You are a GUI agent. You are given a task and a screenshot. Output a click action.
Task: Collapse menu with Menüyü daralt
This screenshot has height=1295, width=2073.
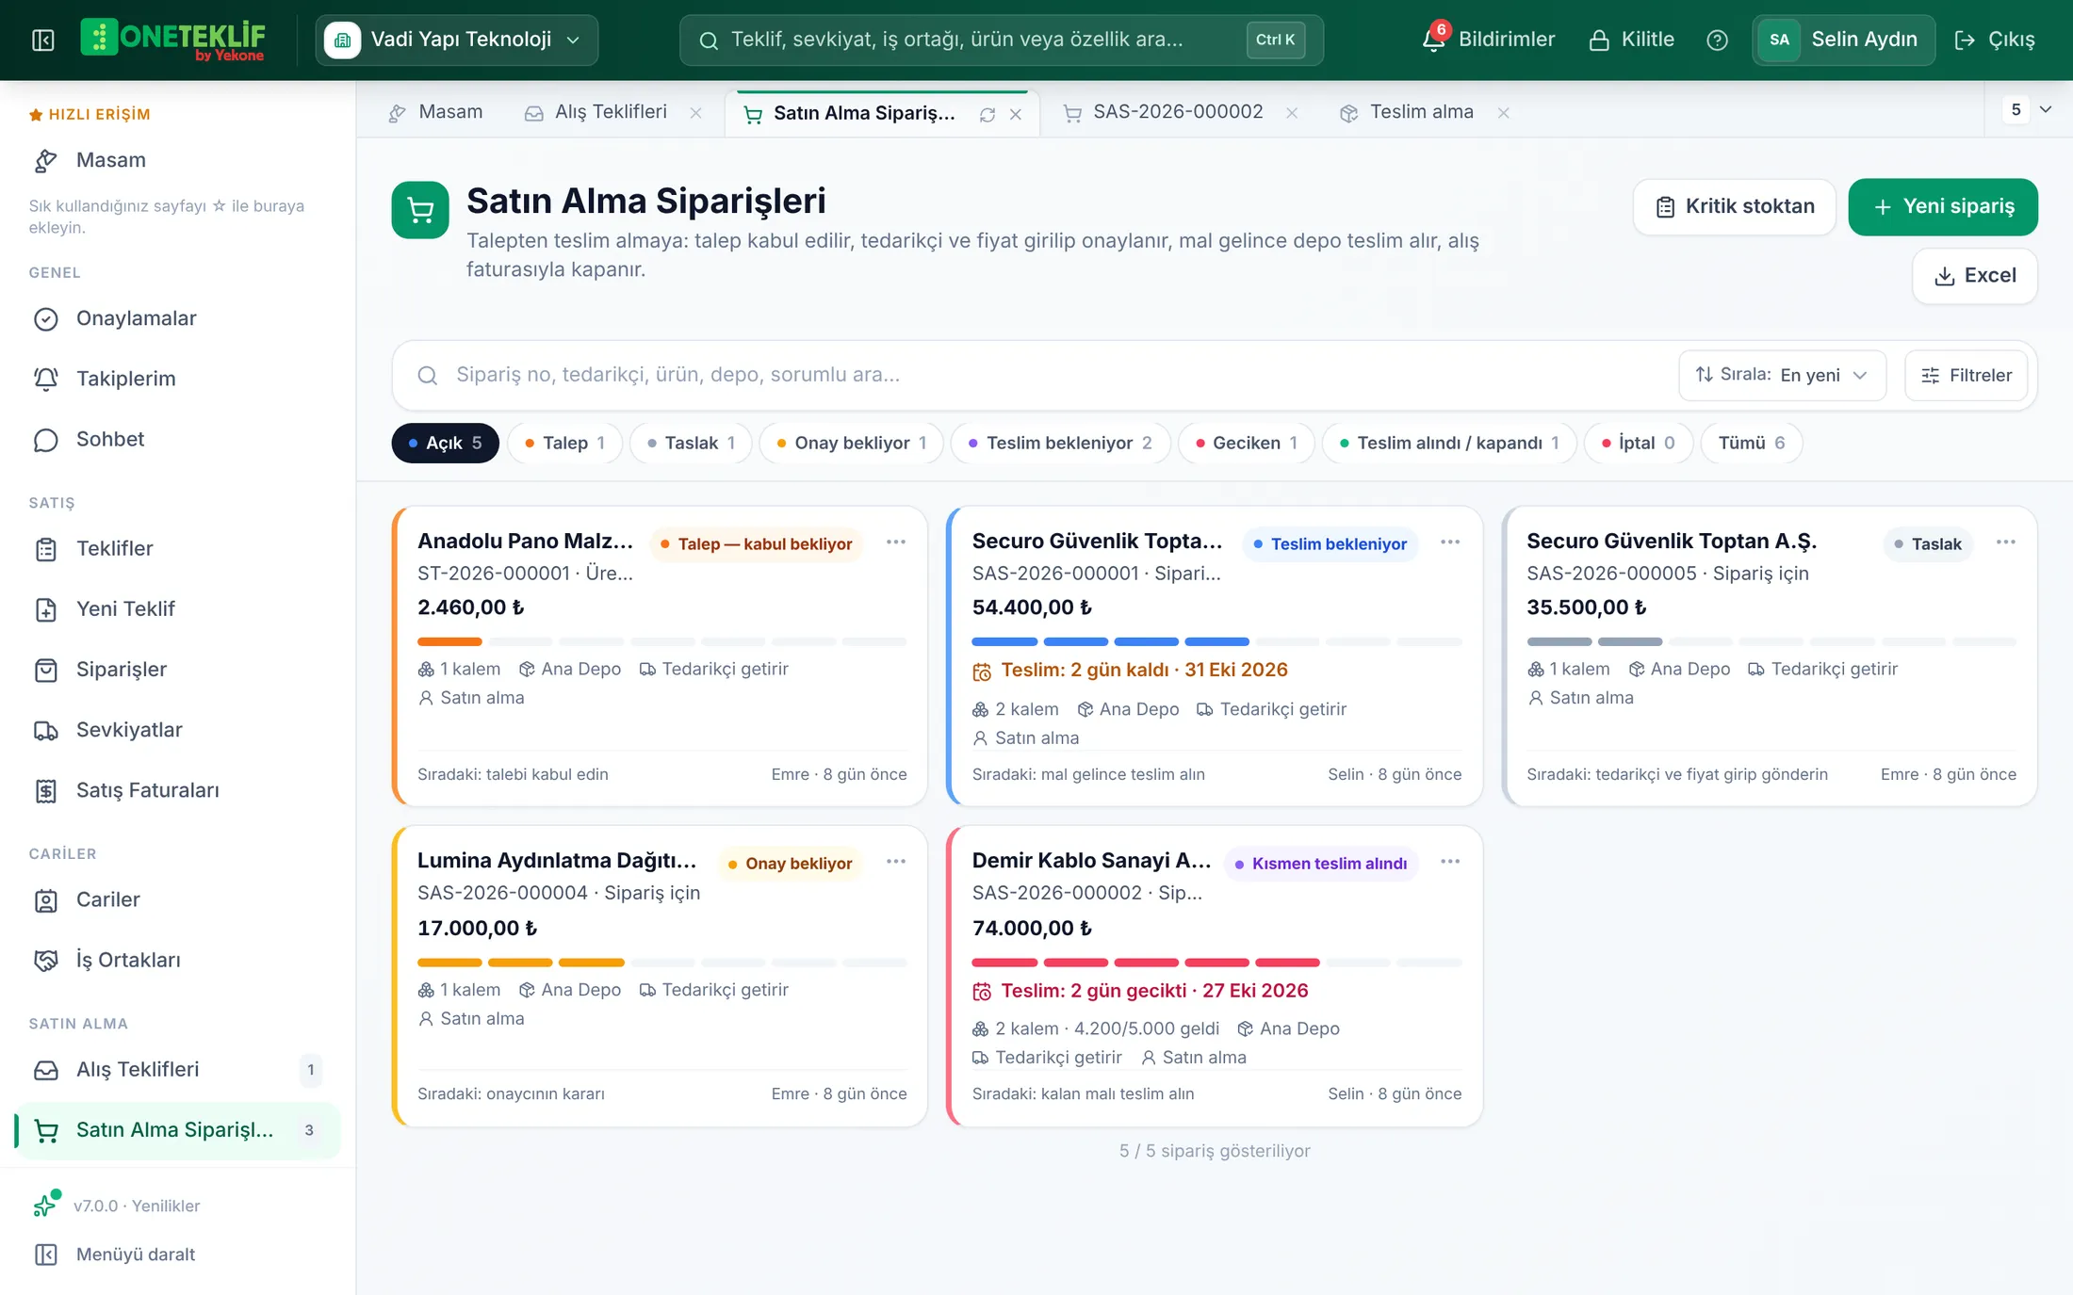(115, 1255)
